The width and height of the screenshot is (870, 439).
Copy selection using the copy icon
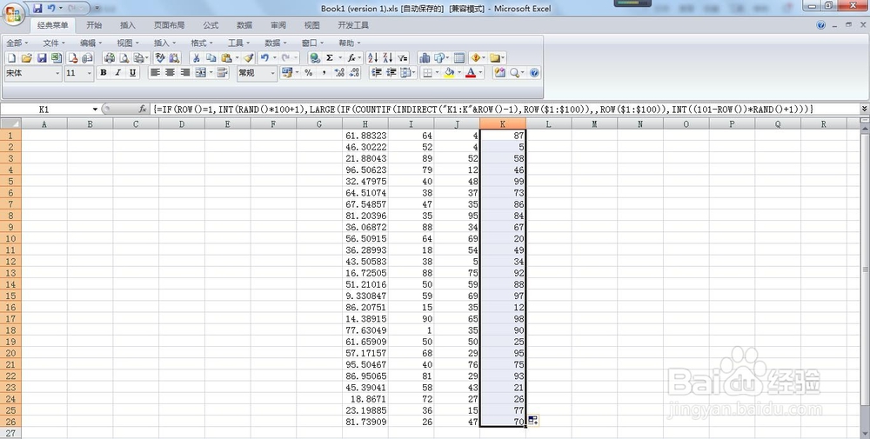coord(211,57)
